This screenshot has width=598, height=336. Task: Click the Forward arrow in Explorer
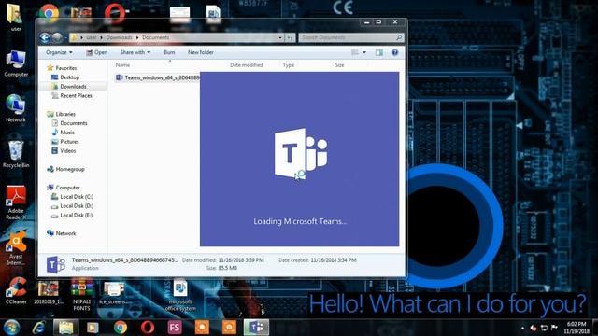click(57, 37)
